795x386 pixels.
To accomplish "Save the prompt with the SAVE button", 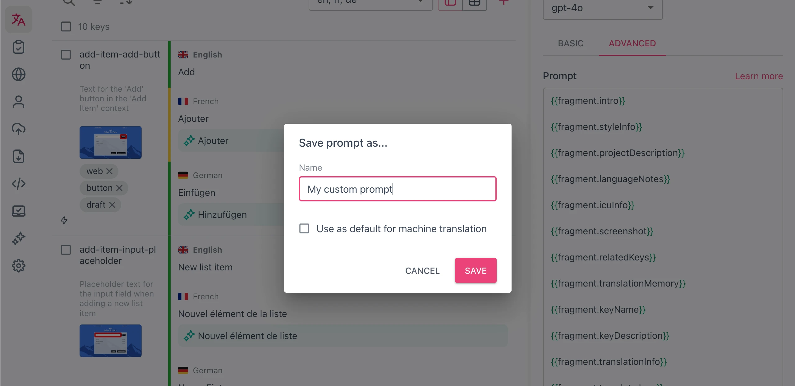I will coord(475,270).
